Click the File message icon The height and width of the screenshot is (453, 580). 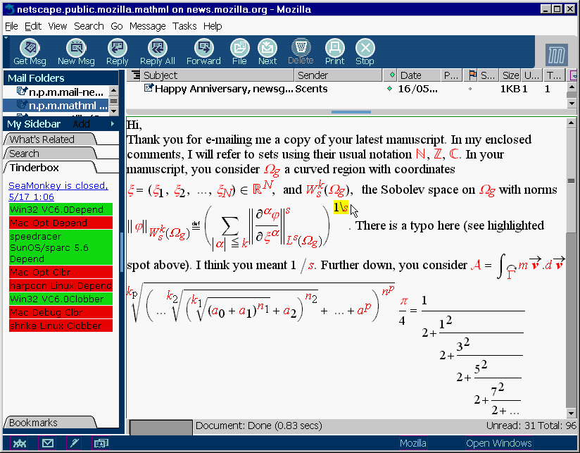coord(240,48)
